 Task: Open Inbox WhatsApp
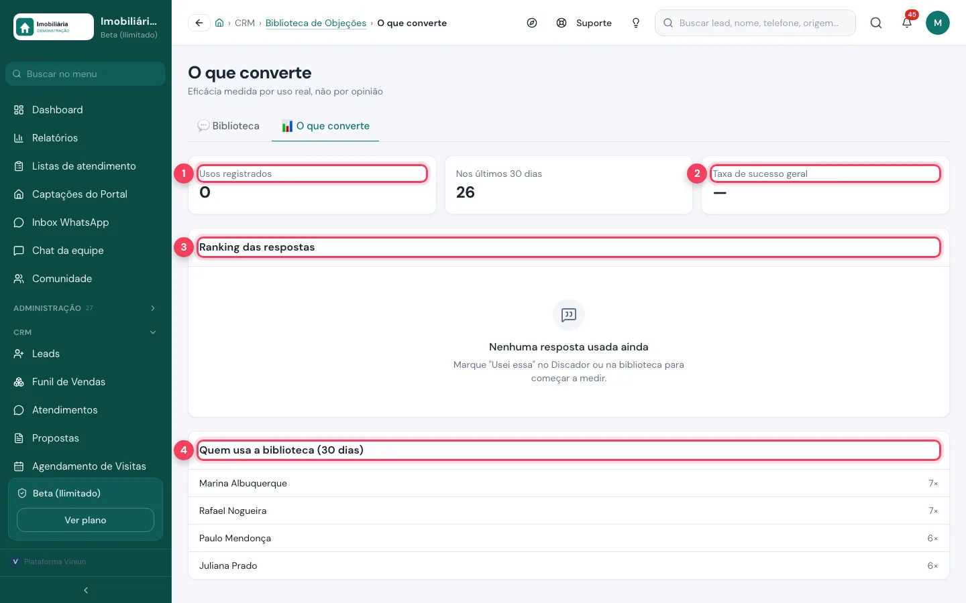pyautogui.click(x=85, y=222)
